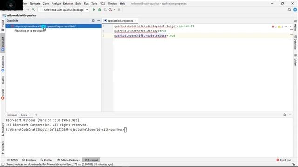Viewport: 298px width, 167px height.
Task: Toggle the Kubernetes sidebar tool window
Action: point(3,64)
